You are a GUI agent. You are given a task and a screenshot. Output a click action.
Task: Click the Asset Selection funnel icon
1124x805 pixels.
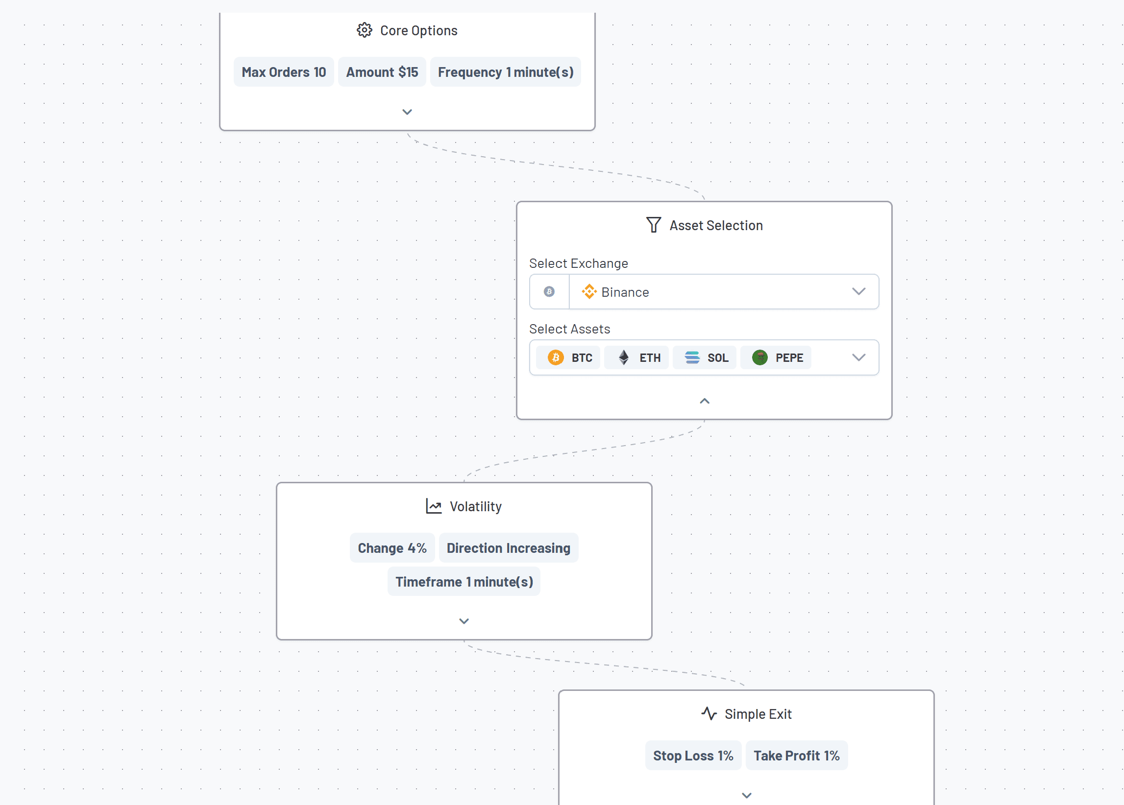click(x=653, y=225)
